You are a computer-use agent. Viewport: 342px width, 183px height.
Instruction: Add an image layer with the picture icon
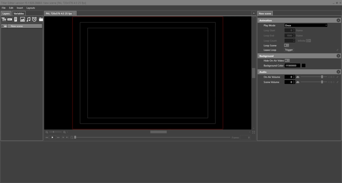(x=22, y=20)
